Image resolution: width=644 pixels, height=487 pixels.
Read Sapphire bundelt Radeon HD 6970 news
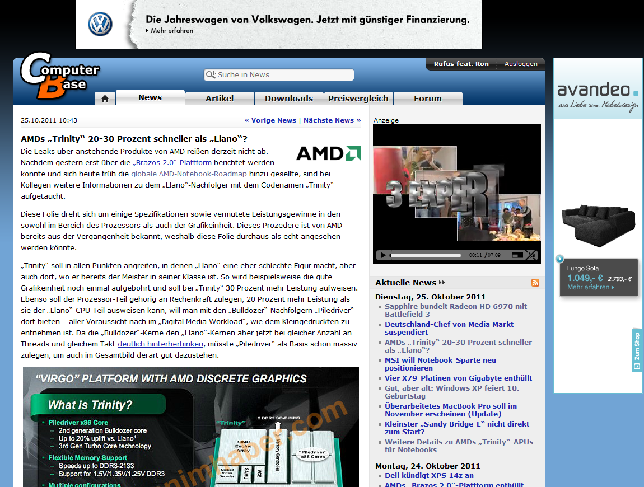(x=456, y=310)
